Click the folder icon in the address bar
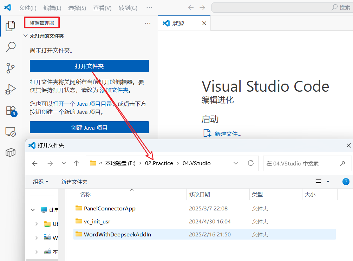353x261 pixels. click(93, 163)
